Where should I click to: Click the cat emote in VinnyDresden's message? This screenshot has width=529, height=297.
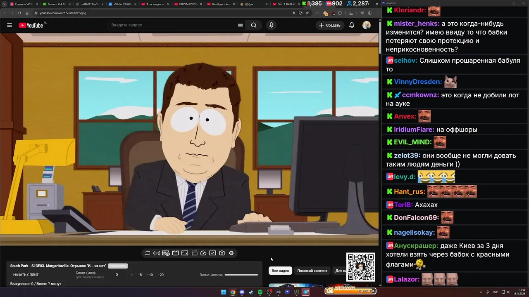click(450, 82)
